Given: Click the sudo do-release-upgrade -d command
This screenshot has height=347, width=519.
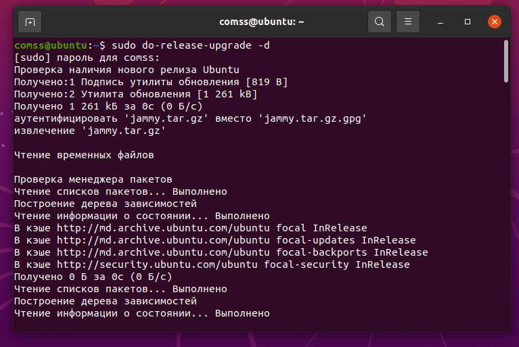Looking at the screenshot, I should point(191,45).
